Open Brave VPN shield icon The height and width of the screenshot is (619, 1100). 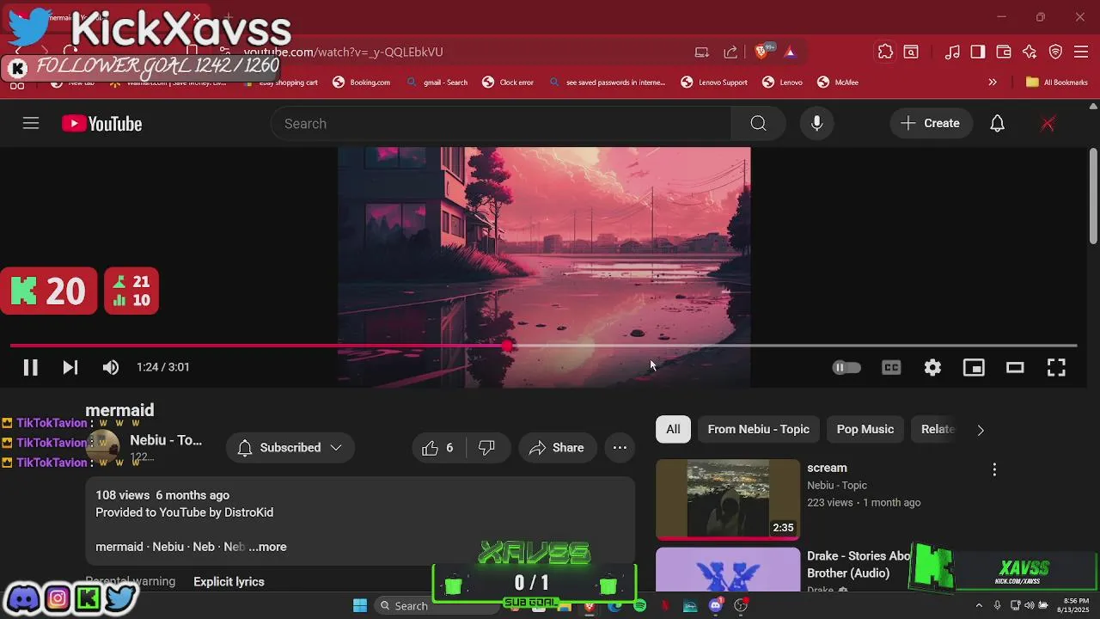click(x=1055, y=52)
